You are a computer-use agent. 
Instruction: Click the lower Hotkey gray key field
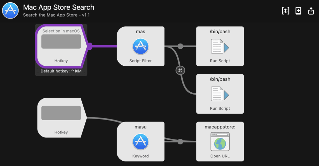tap(61, 113)
